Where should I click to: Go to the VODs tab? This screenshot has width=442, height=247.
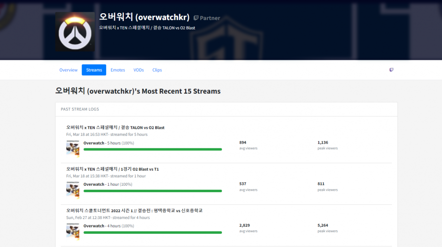(138, 70)
